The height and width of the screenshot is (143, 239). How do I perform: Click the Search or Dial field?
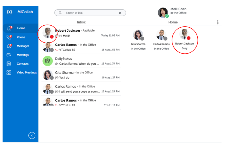click(x=90, y=13)
